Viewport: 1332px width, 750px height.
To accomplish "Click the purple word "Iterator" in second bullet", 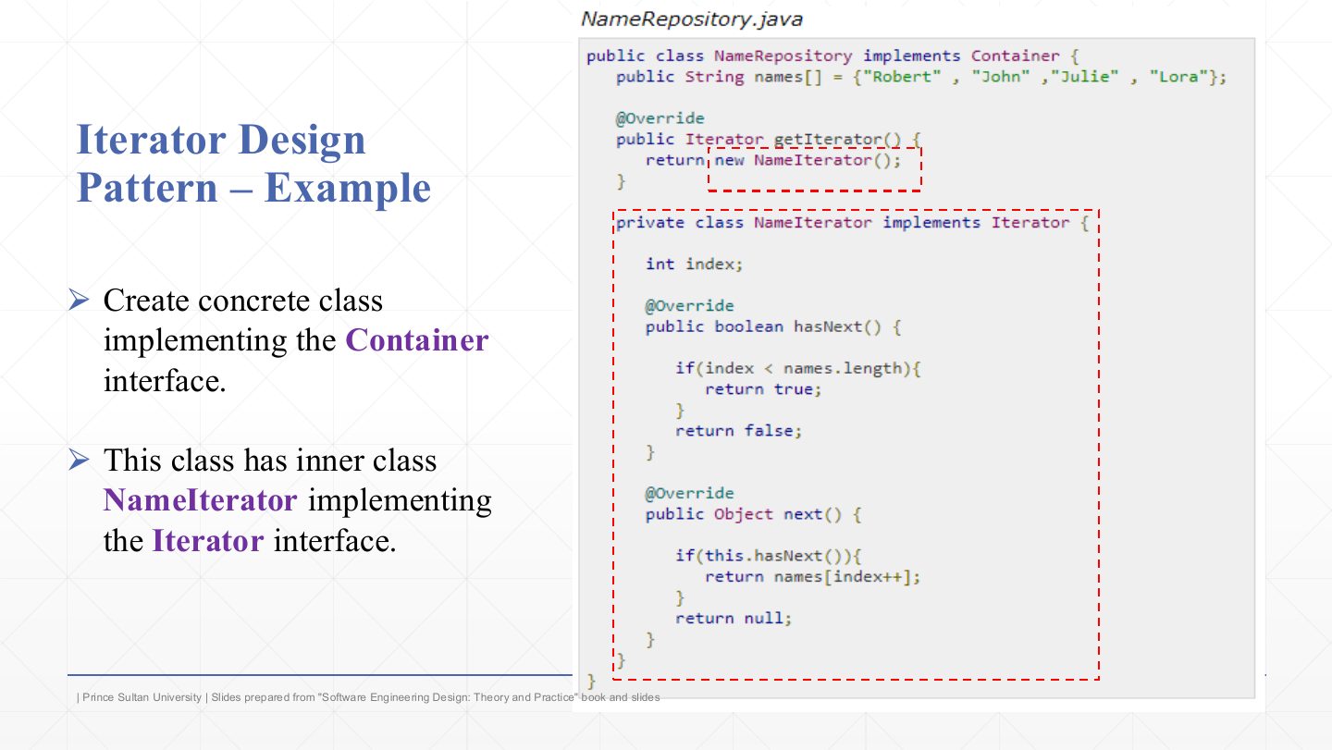I will tap(208, 541).
